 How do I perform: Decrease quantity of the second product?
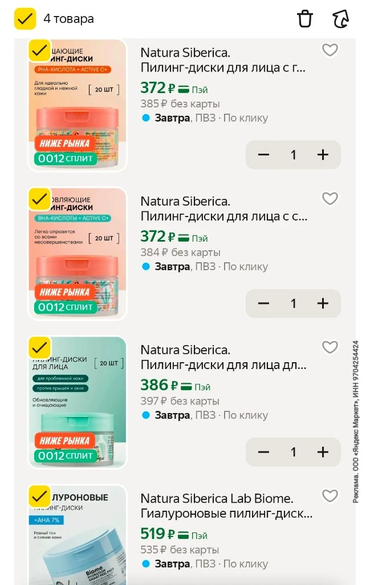263,303
